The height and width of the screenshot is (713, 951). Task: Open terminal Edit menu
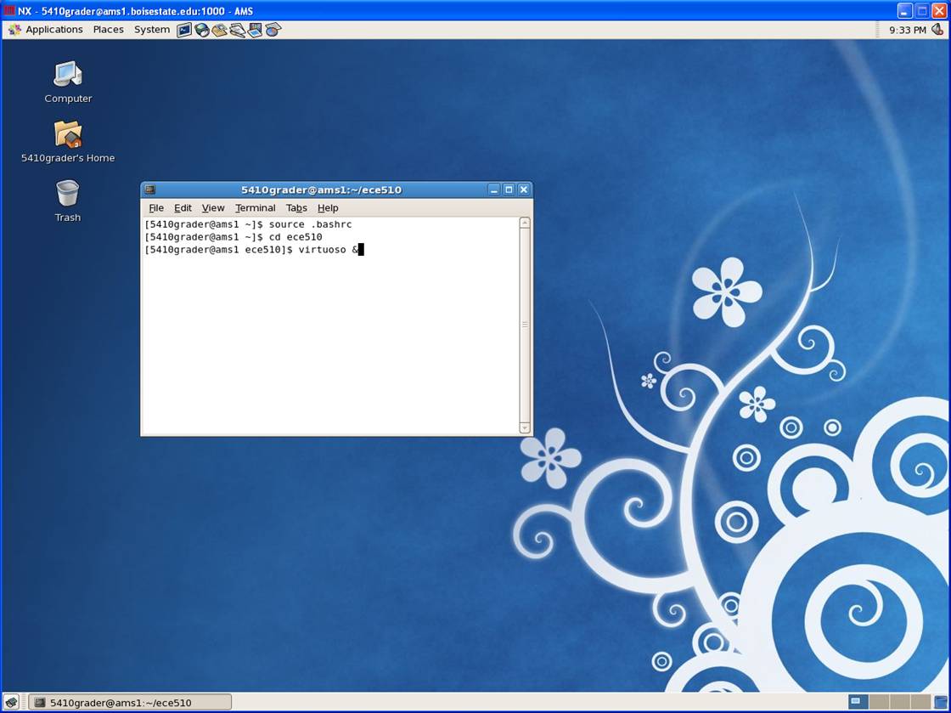[x=183, y=208]
